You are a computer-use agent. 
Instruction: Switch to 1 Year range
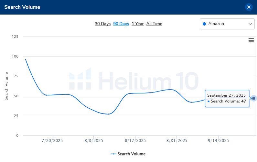(137, 24)
